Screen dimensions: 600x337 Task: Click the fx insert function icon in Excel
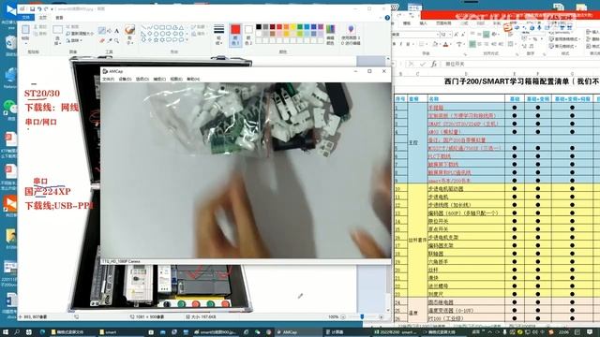[434, 64]
